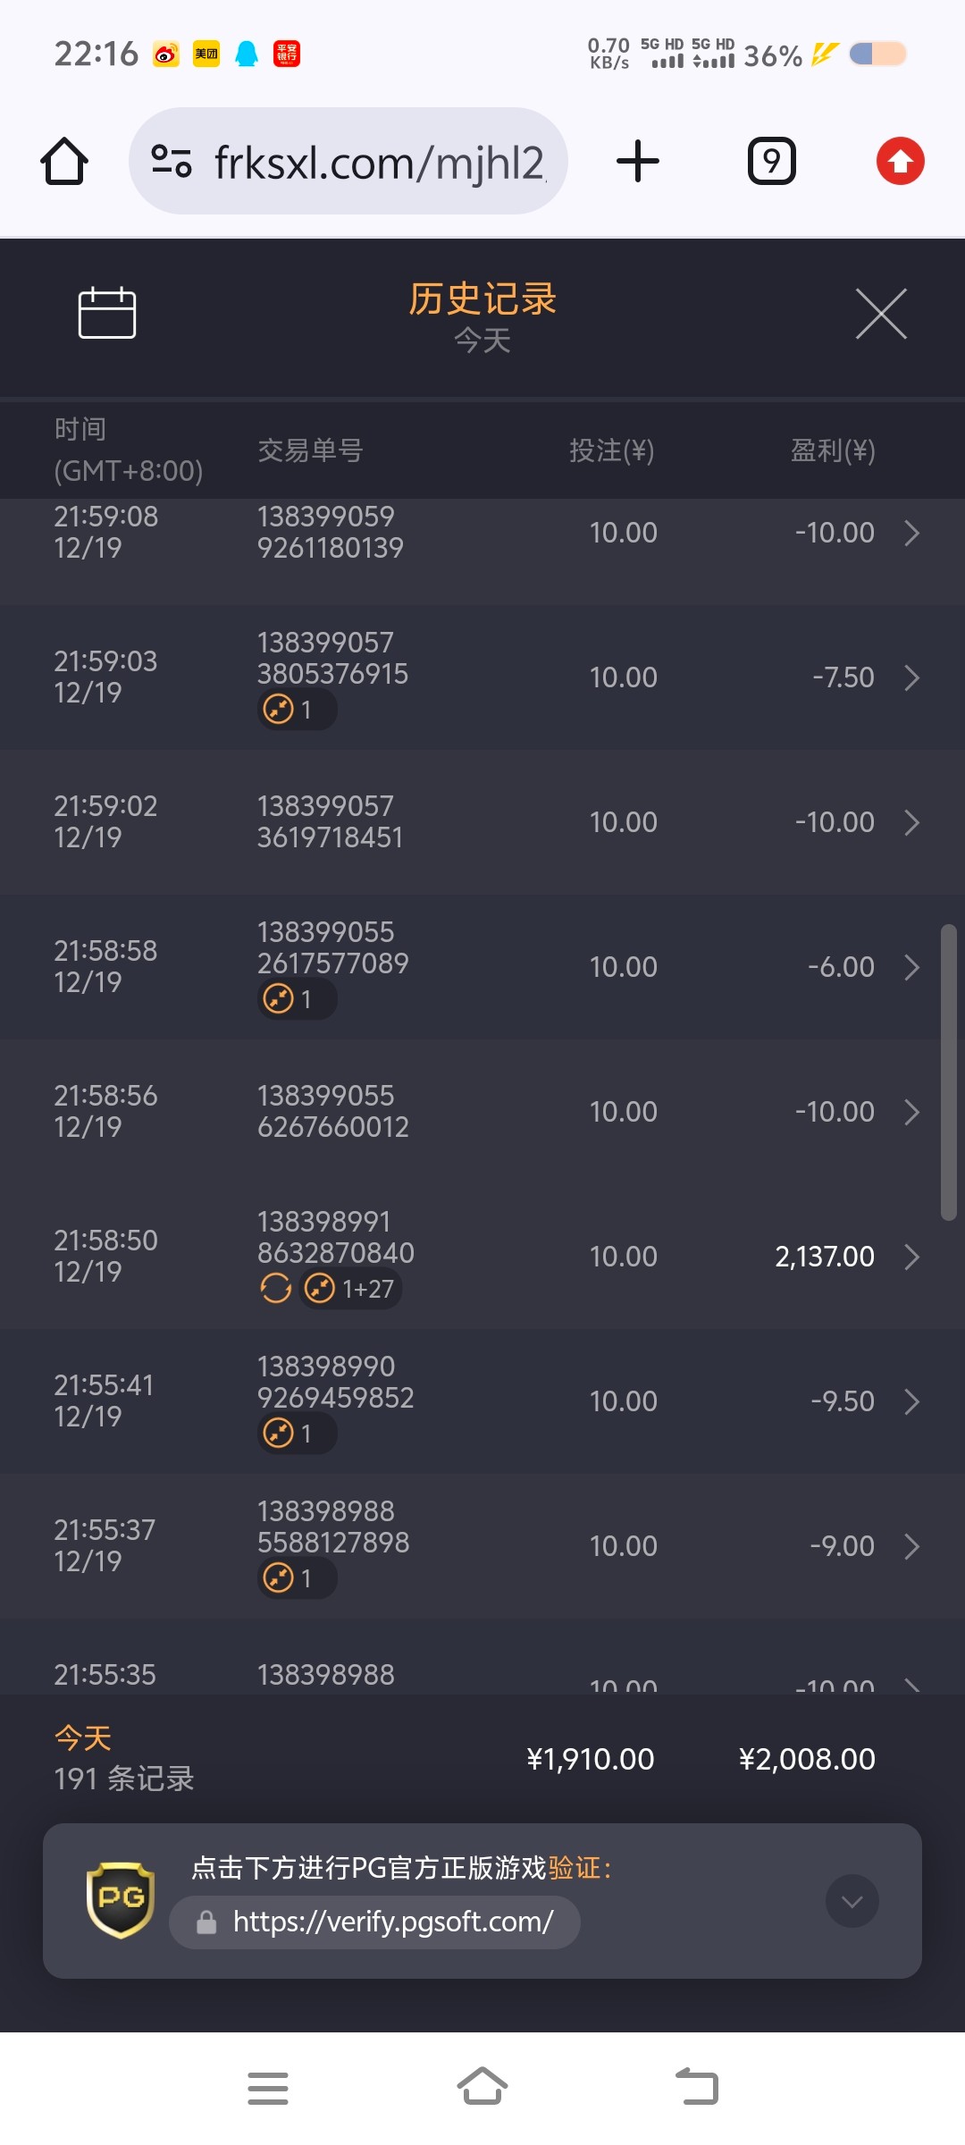Open the verify.pgsoft.com link
Viewport: 965px width, 2145px height.
[x=392, y=1922]
